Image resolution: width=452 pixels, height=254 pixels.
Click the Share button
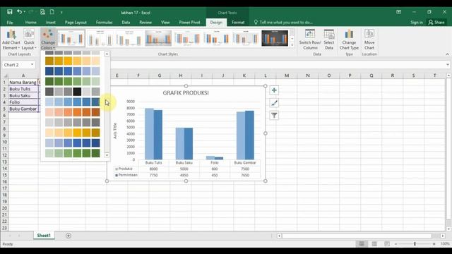436,22
